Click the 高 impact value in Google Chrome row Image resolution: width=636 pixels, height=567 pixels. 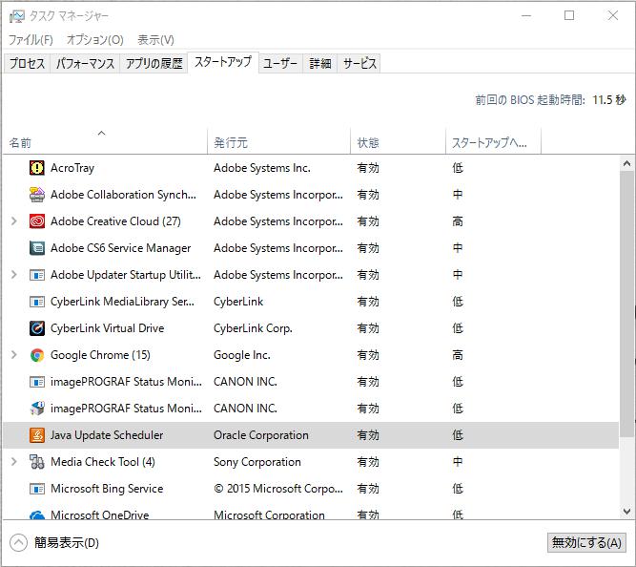click(x=458, y=355)
